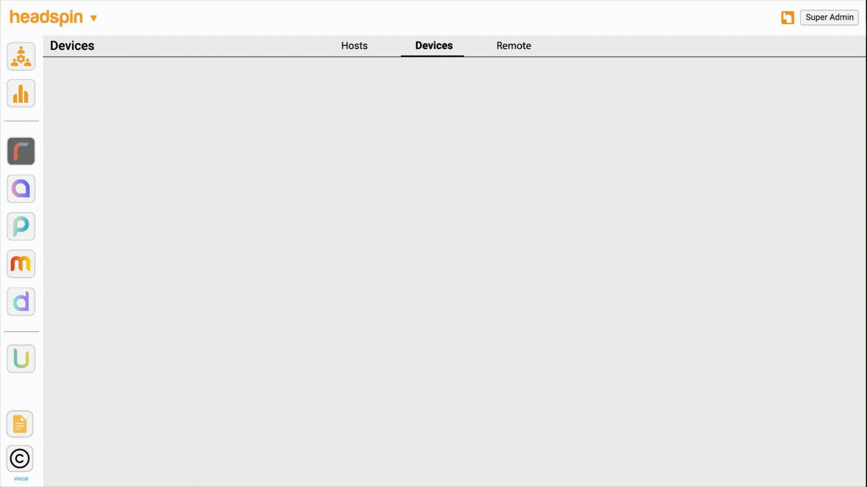Image resolution: width=867 pixels, height=487 pixels.
Task: Click the multicolor 'm' app icon
Action: click(x=21, y=264)
